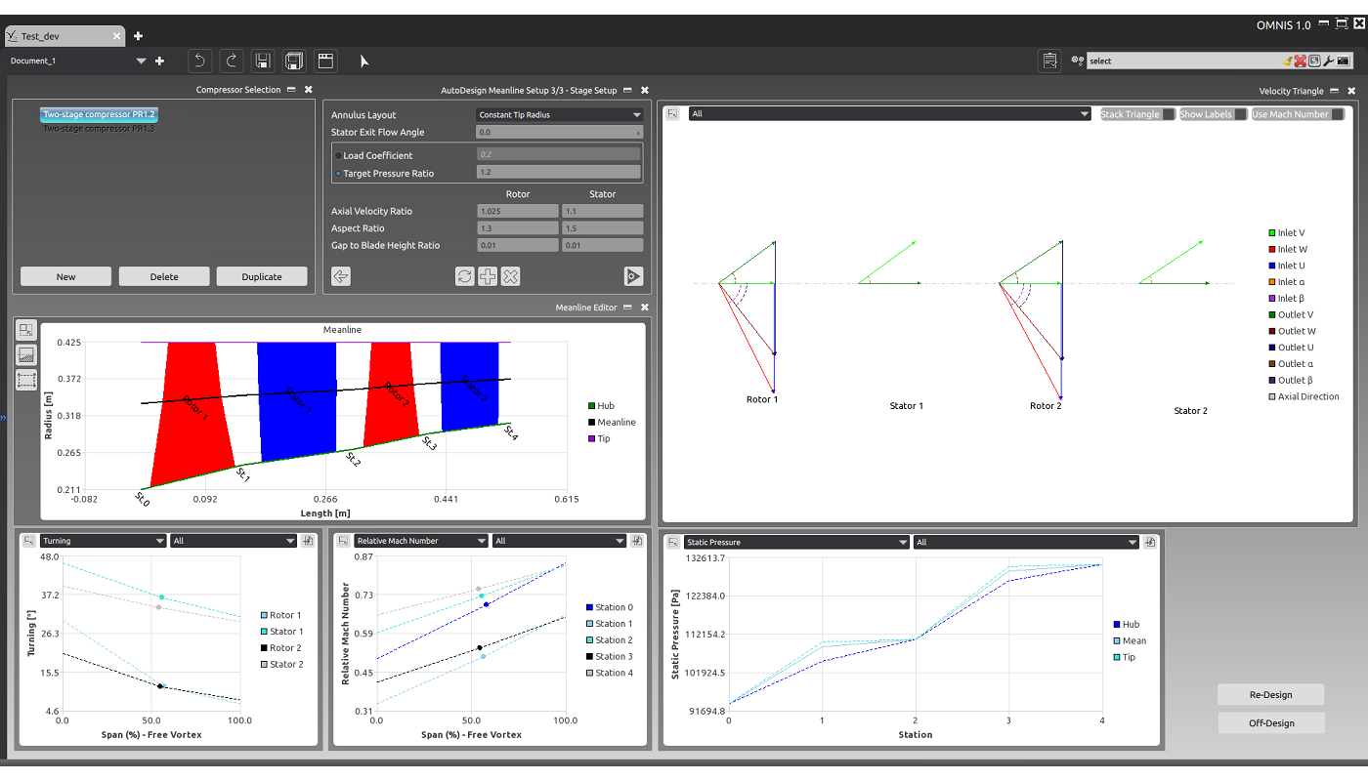The width and height of the screenshot is (1368, 781).
Task: Click the back arrow in Meanline Setup
Action: (341, 276)
